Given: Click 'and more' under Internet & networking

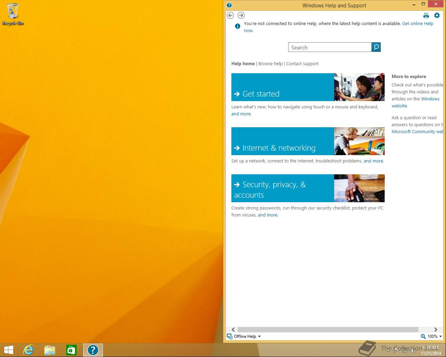Looking at the screenshot, I should (373, 161).
